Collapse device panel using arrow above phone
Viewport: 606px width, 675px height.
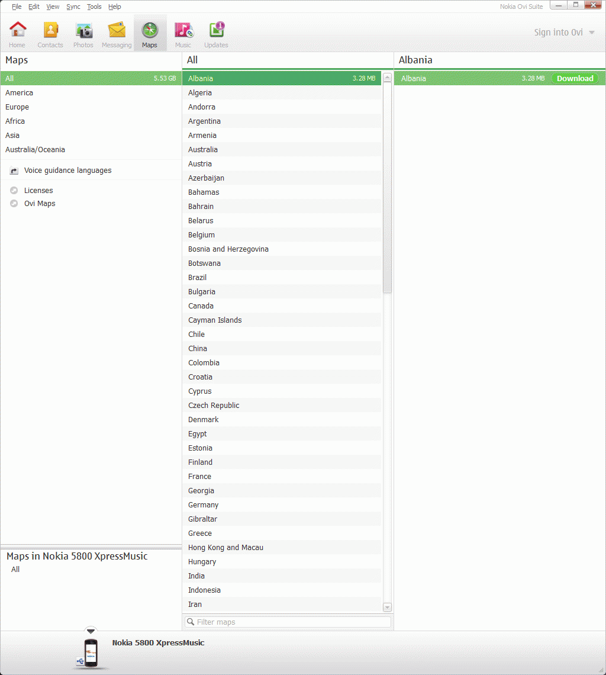click(x=91, y=631)
